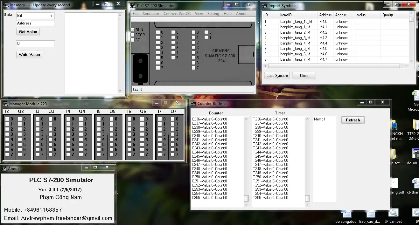This screenshot has width=419, height=225.
Task: Click the Import Symbols window title icon
Action: tap(264, 5)
